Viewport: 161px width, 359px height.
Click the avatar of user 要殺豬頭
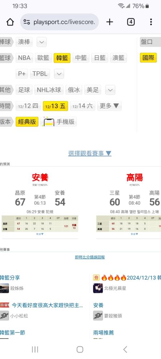[x=98, y=316]
